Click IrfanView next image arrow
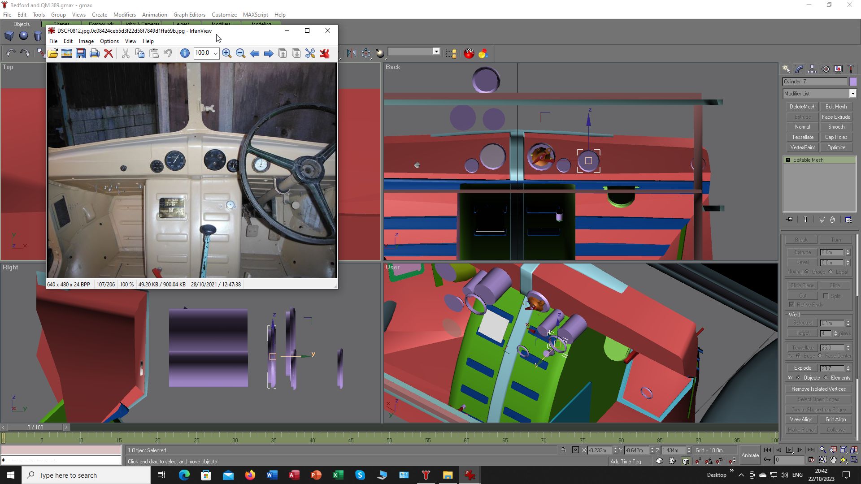 (x=268, y=53)
